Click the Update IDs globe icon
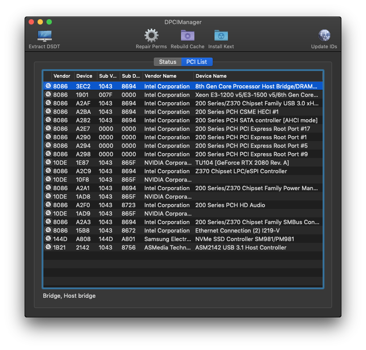Image resolution: width=366 pixels, height=350 pixels. click(x=324, y=35)
